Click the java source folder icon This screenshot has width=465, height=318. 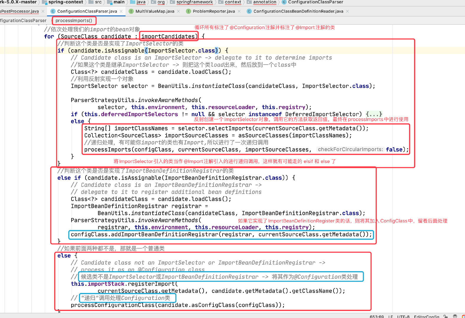pos(132,2)
